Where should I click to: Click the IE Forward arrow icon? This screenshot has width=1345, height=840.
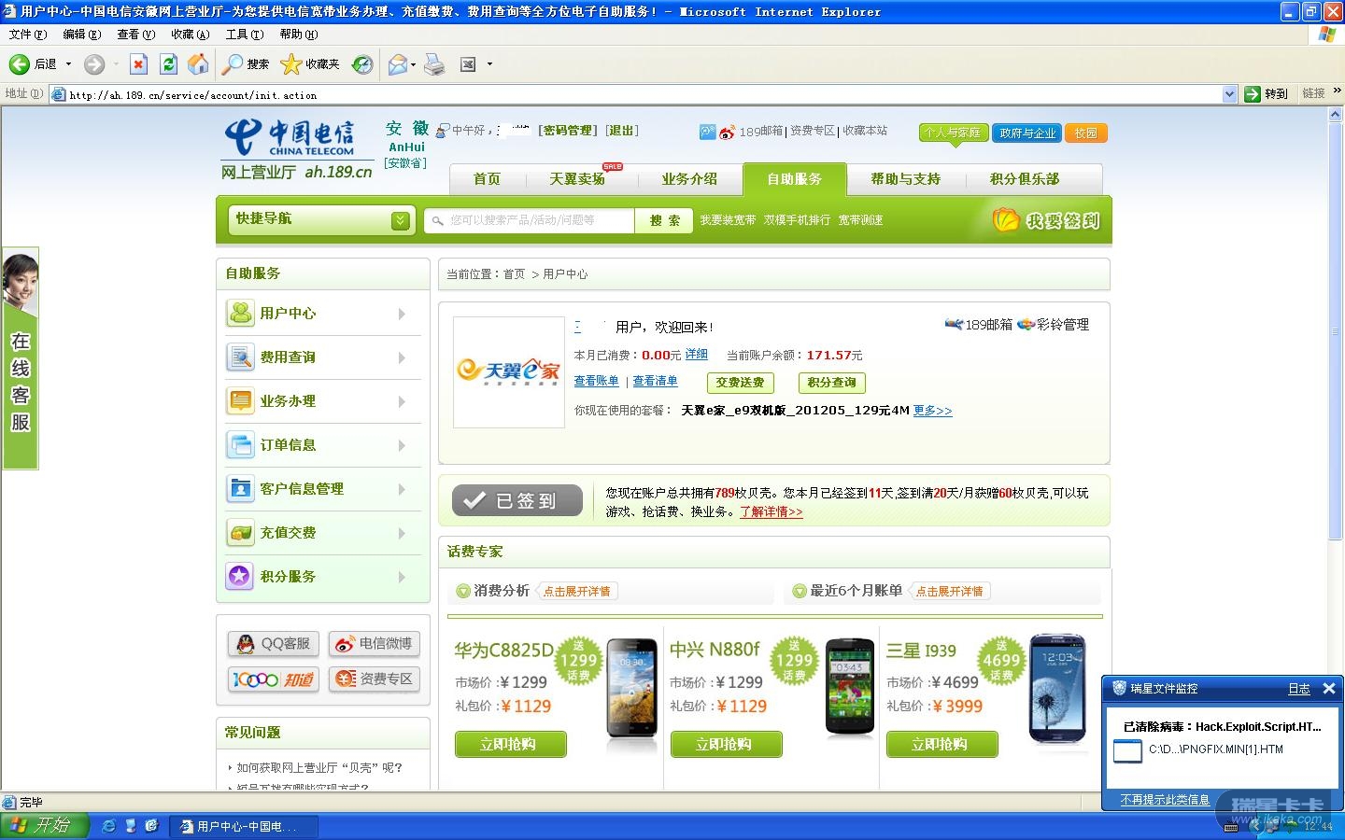point(94,63)
